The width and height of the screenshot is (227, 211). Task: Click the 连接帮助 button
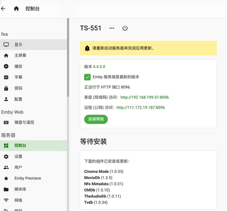(96, 119)
